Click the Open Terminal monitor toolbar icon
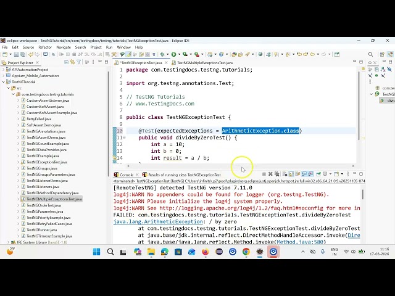Screen dimensions: 395x296 (x=45, y=54)
